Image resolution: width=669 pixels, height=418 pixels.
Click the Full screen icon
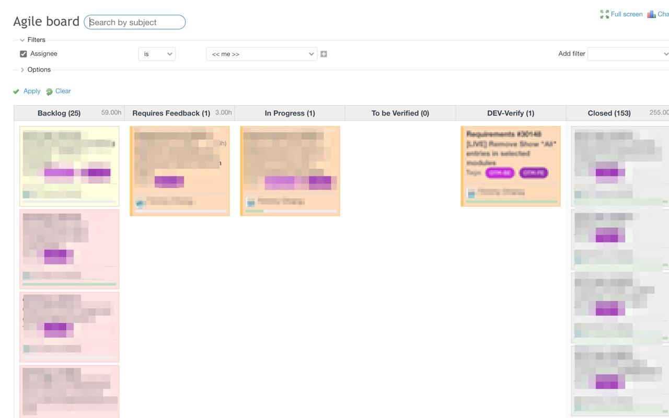605,14
